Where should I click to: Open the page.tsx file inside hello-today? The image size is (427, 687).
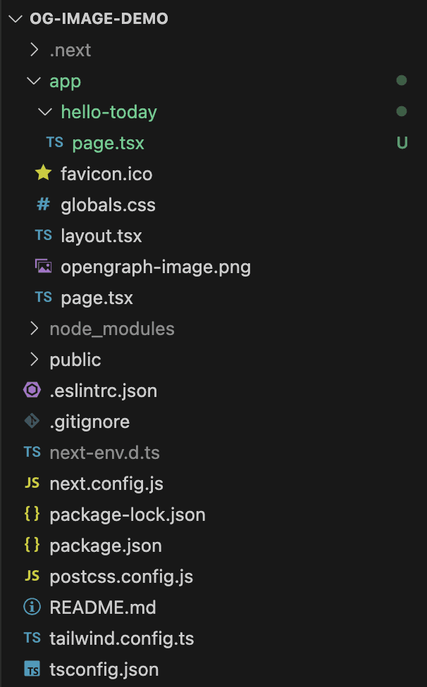pyautogui.click(x=108, y=142)
